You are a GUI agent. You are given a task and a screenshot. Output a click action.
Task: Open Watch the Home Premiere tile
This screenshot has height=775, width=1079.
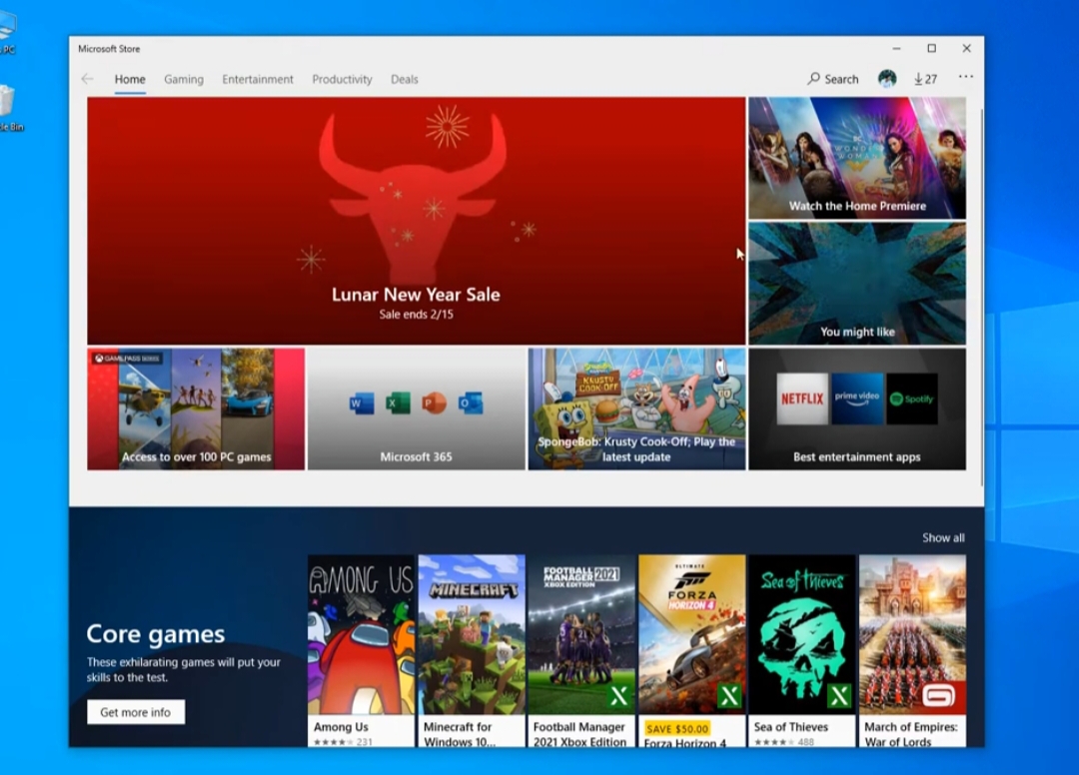[857, 158]
